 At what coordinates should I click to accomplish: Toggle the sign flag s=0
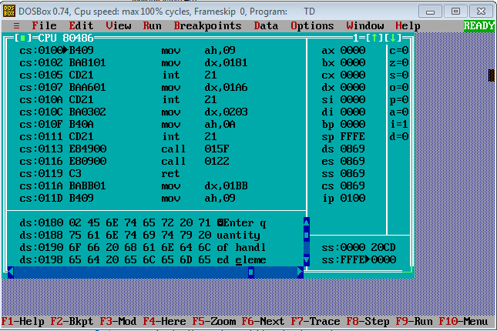[398, 75]
